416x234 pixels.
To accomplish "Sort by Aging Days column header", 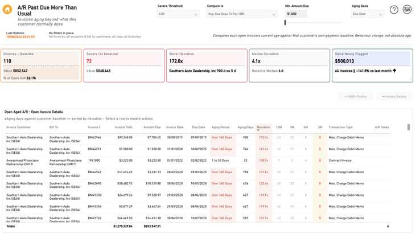I will [245, 127].
